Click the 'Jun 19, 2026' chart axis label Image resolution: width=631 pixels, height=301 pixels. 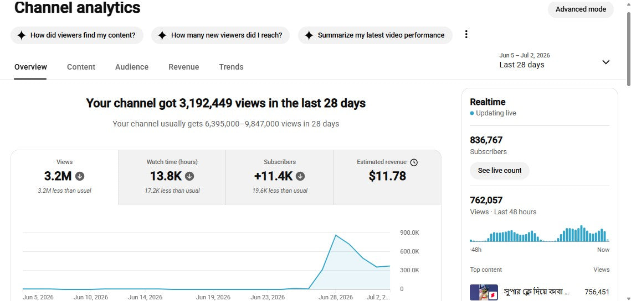[x=213, y=297]
